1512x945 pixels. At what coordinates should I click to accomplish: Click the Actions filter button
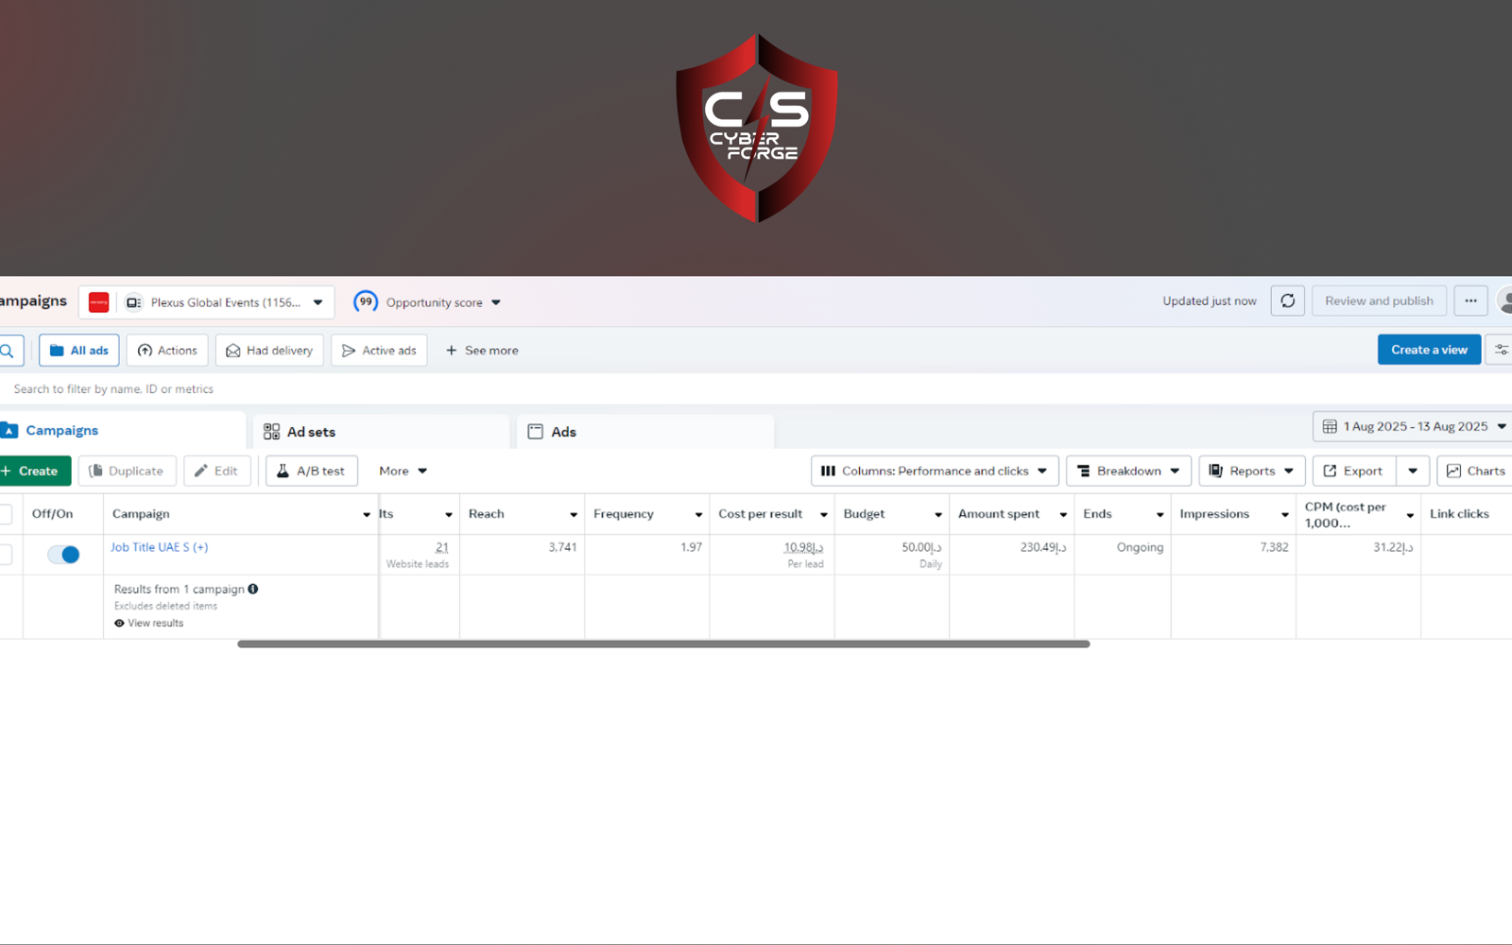pos(167,351)
